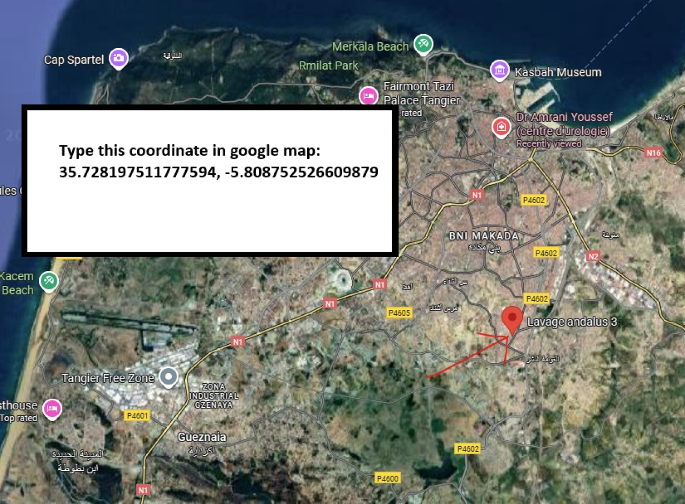Click the Cap Spartel camera pin
Screen dimensions: 685x504
click(118, 58)
